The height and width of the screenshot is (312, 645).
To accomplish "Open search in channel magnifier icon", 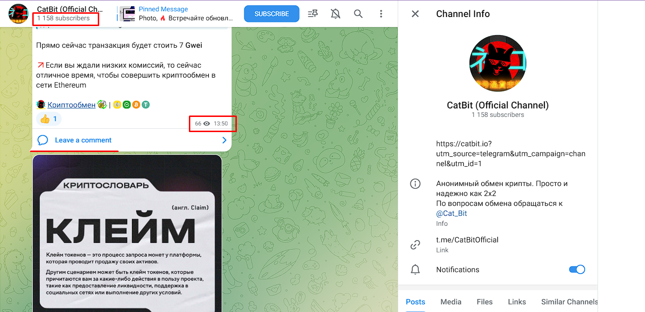I will pyautogui.click(x=358, y=14).
